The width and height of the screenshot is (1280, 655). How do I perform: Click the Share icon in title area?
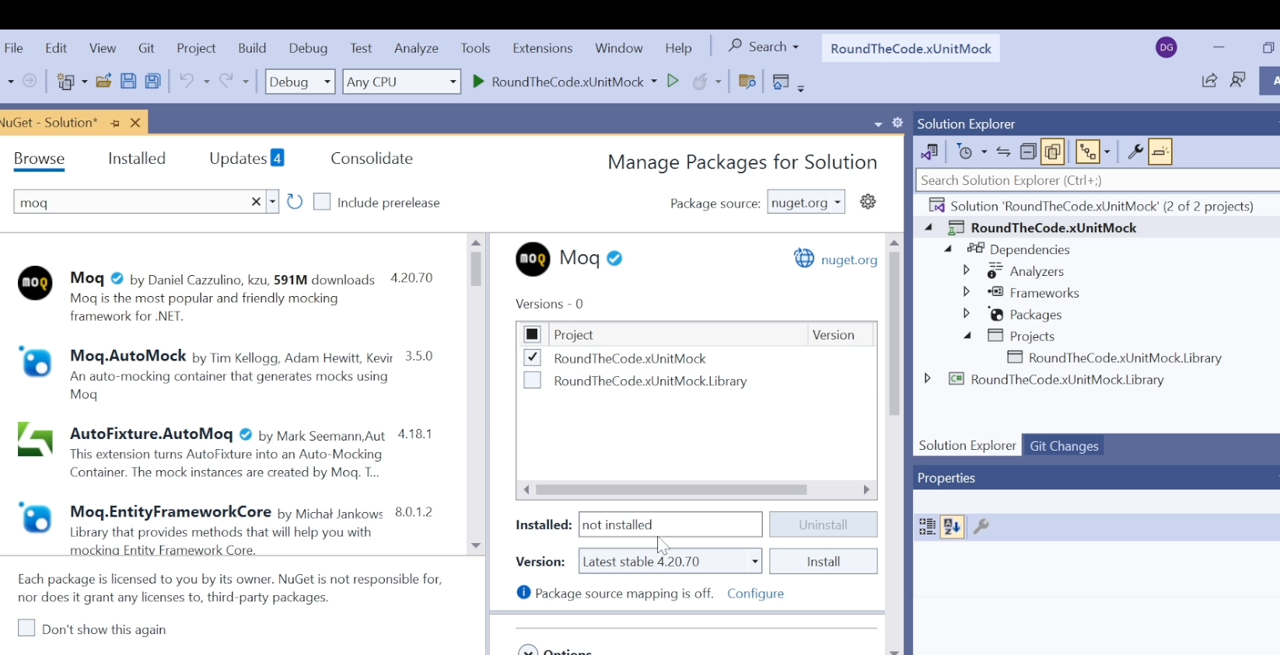[1209, 80]
